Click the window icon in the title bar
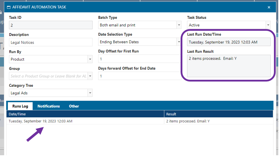 click(9, 7)
